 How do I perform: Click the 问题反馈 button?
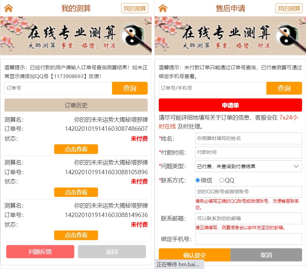pos(40,252)
